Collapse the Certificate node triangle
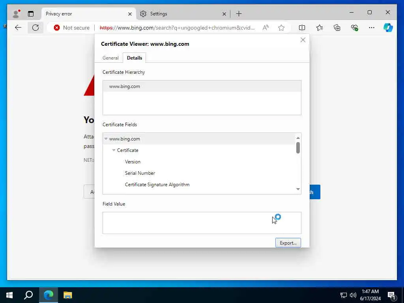 point(114,150)
